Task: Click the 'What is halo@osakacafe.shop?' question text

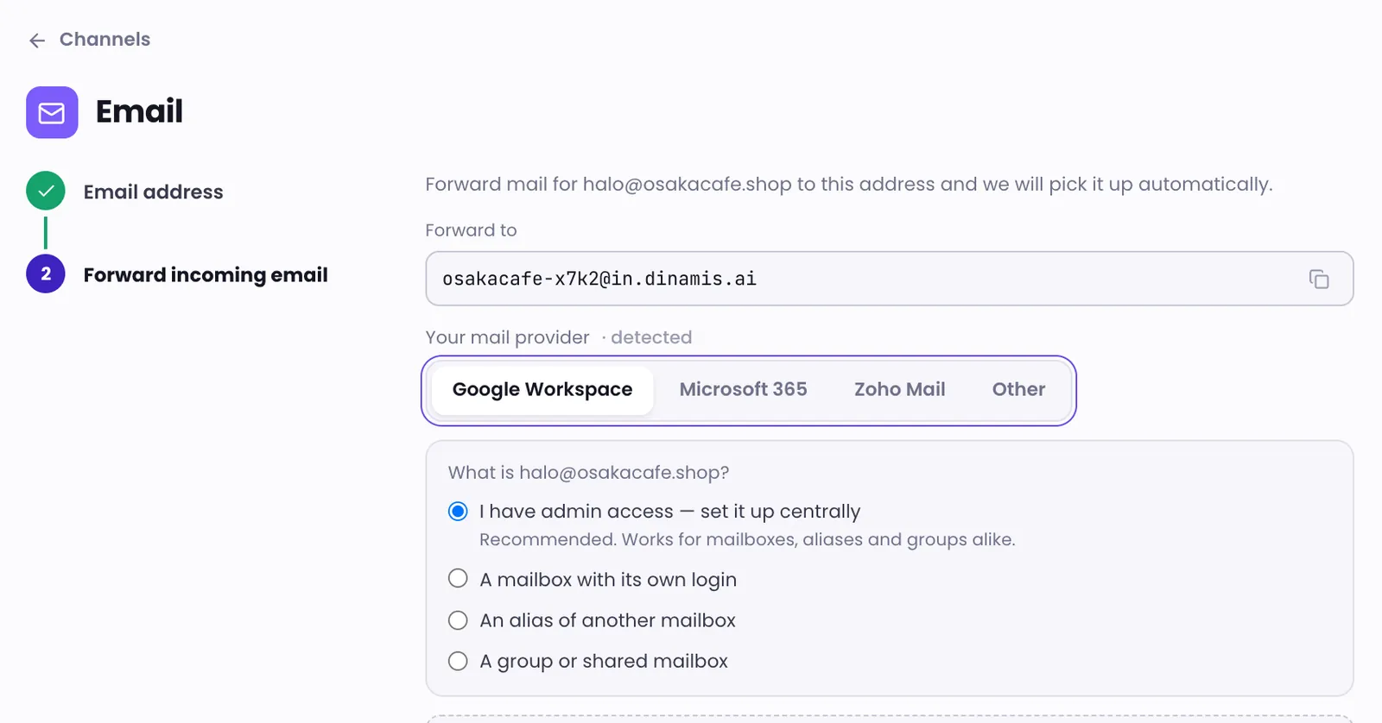Action: click(x=588, y=473)
